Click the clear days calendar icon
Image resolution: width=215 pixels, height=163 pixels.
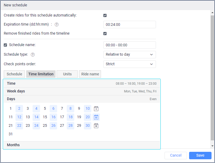coord(96,126)
